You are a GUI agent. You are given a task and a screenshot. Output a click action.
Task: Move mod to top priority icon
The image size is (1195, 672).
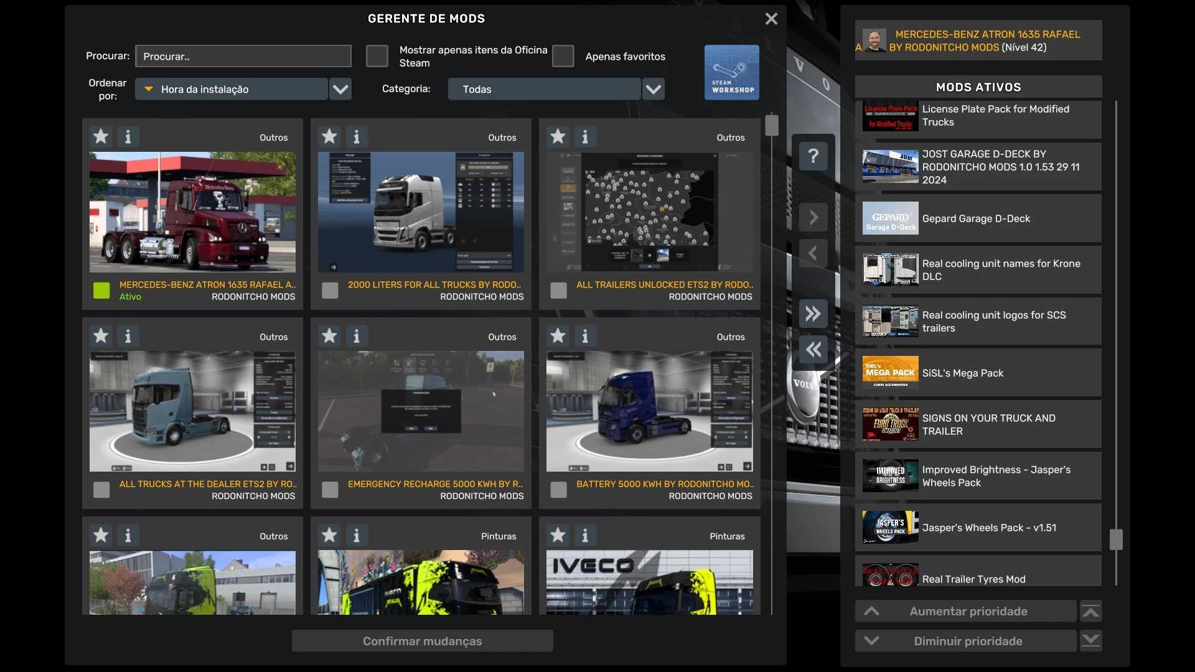[1090, 611]
